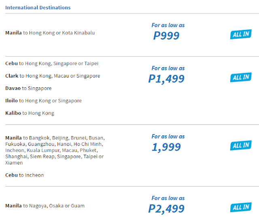Select the P999 fare price
Screen dimensions: 259x223
[x=166, y=36]
